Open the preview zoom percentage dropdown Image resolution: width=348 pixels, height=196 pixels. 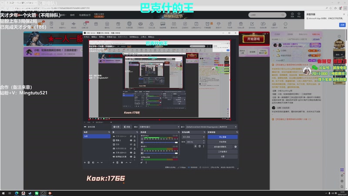[x=89, y=122]
